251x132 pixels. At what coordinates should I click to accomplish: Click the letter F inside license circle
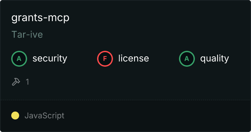[105, 59]
